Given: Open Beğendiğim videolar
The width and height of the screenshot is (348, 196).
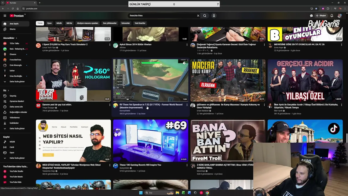Looking at the screenshot, I should [x=15, y=112].
